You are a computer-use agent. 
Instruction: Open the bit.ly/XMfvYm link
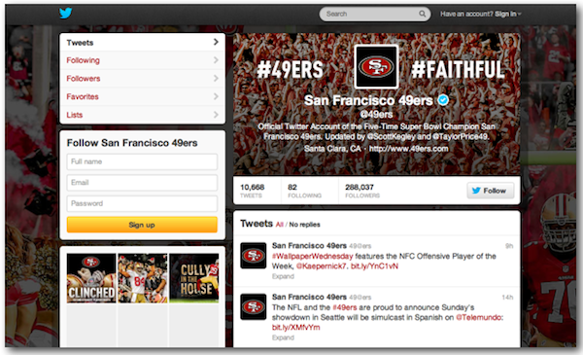[295, 328]
